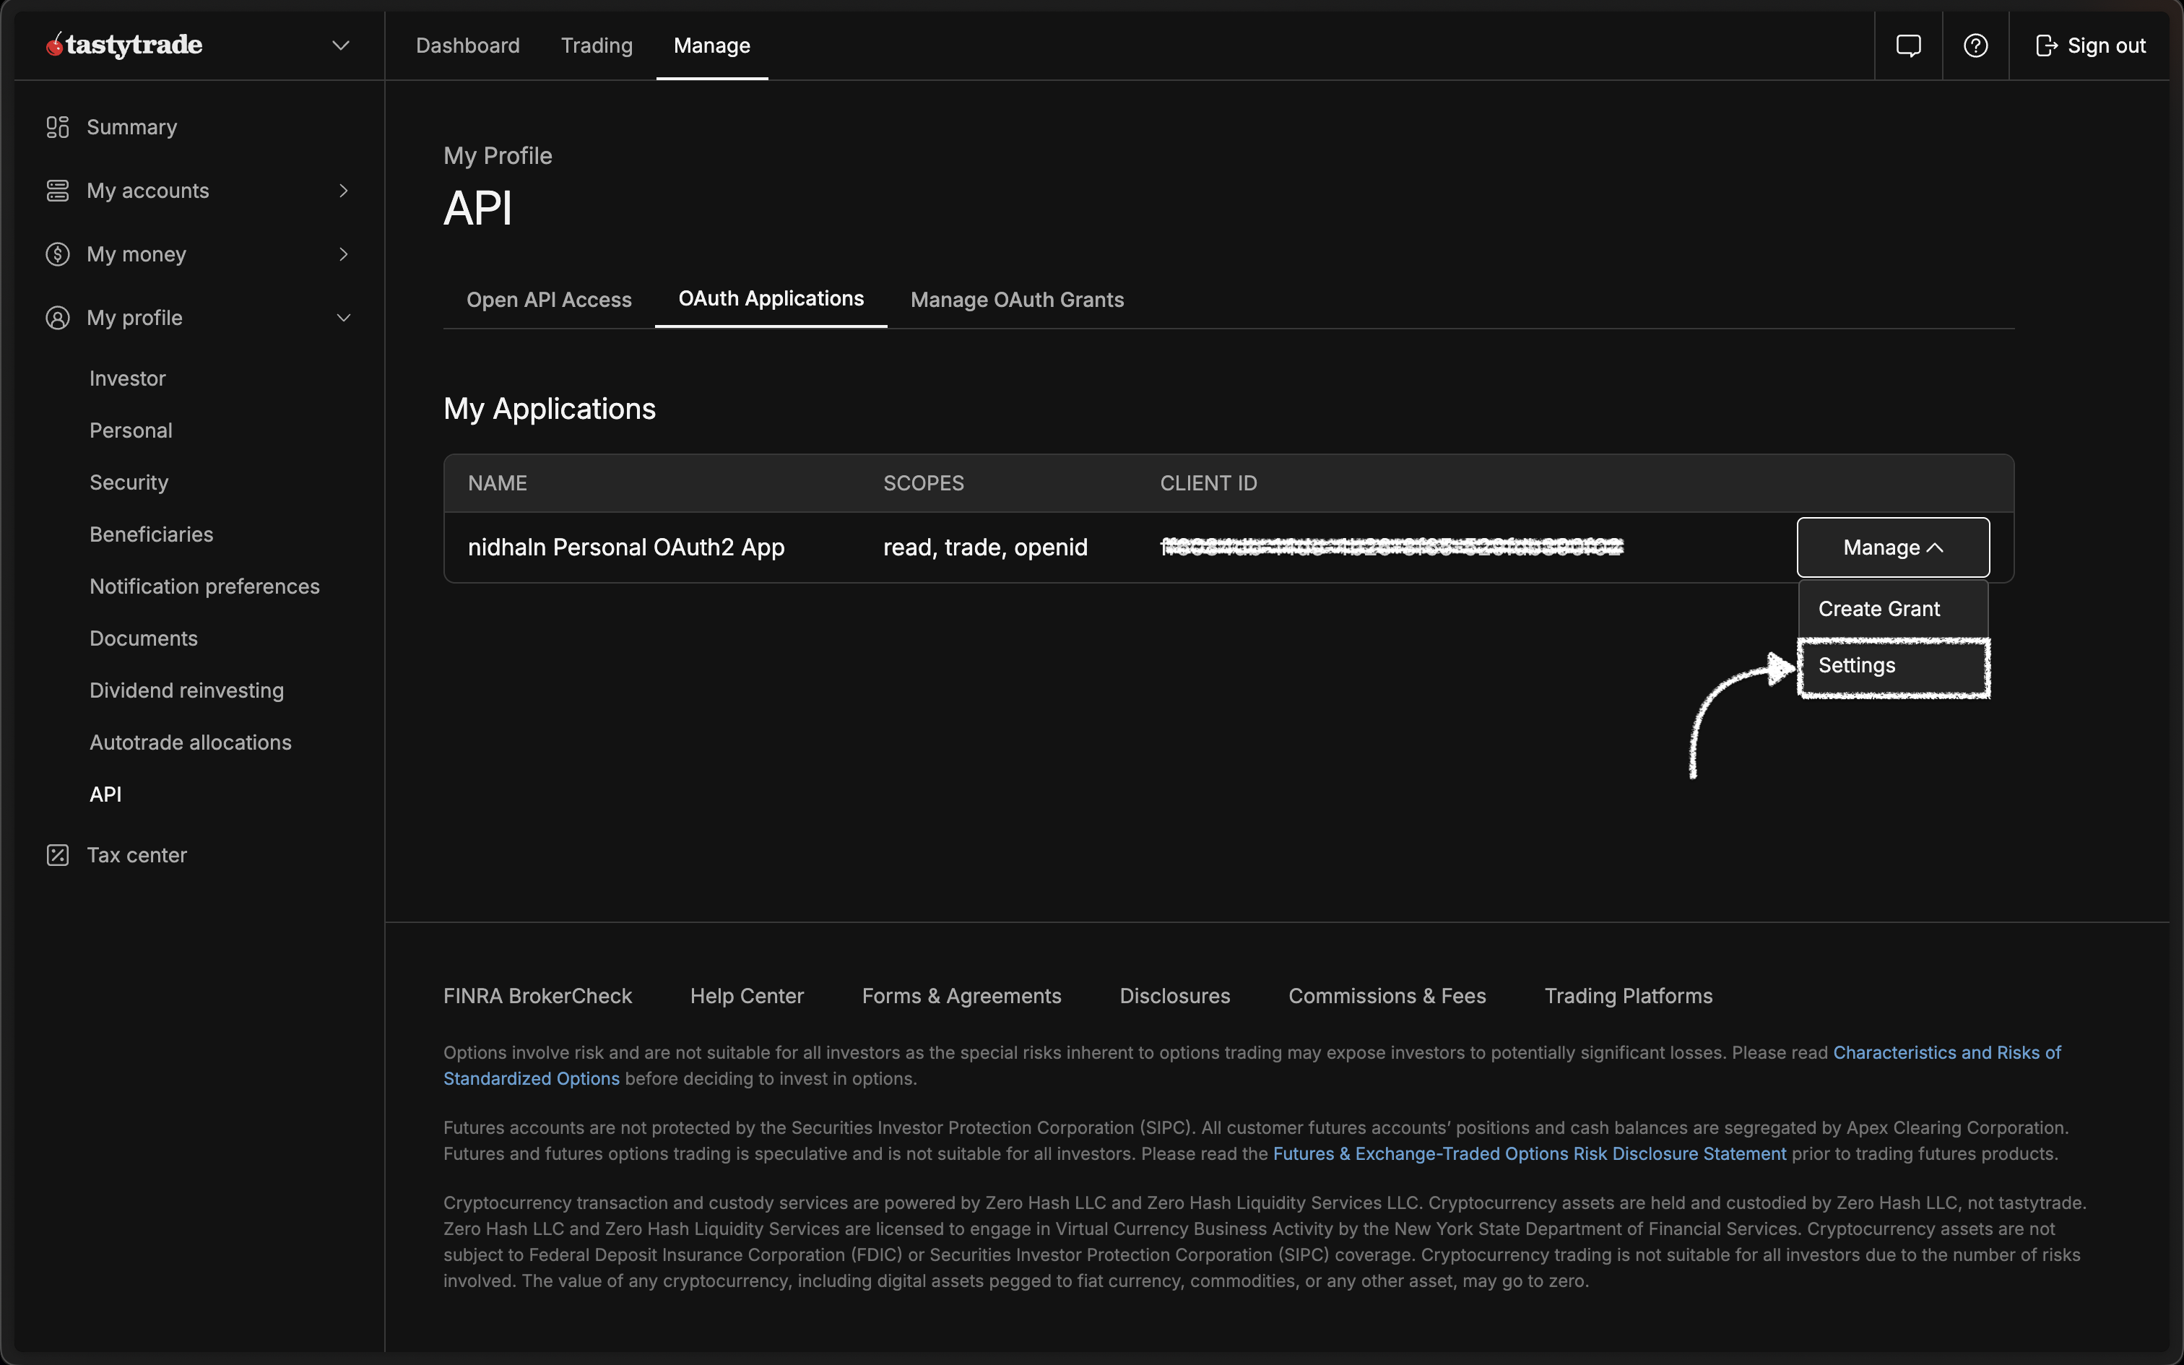Click the Sign out icon
The image size is (2184, 1365).
2047,45
